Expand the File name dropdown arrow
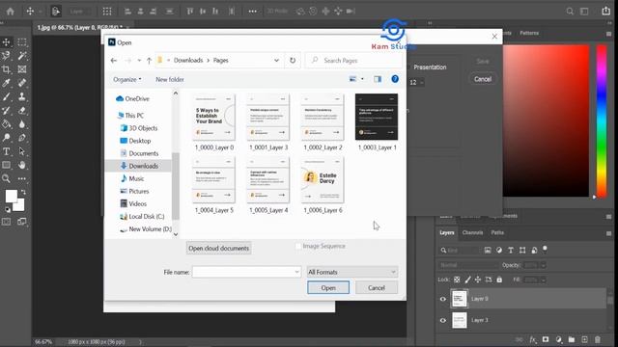Screen dimensions: 618x347 [x=296, y=272]
